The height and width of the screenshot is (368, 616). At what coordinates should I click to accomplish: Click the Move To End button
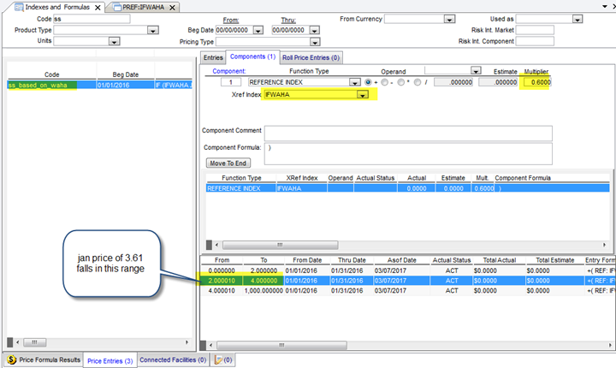coord(228,163)
